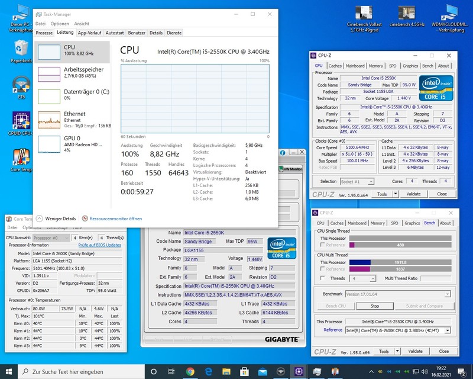Switch to Core Temp taskbar icon

tap(335, 371)
